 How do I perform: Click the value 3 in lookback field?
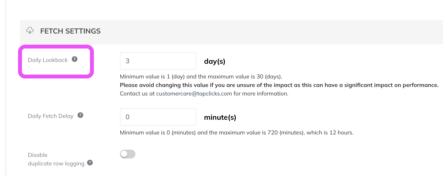[x=127, y=61]
